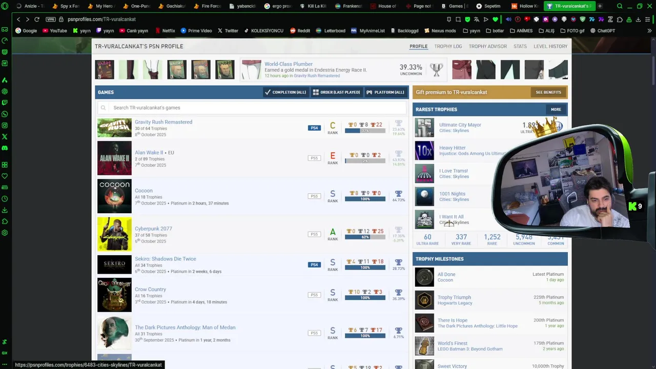Viewport: 656px width, 369px height.
Task: Click More button in Rarest Trophies
Action: [x=556, y=109]
